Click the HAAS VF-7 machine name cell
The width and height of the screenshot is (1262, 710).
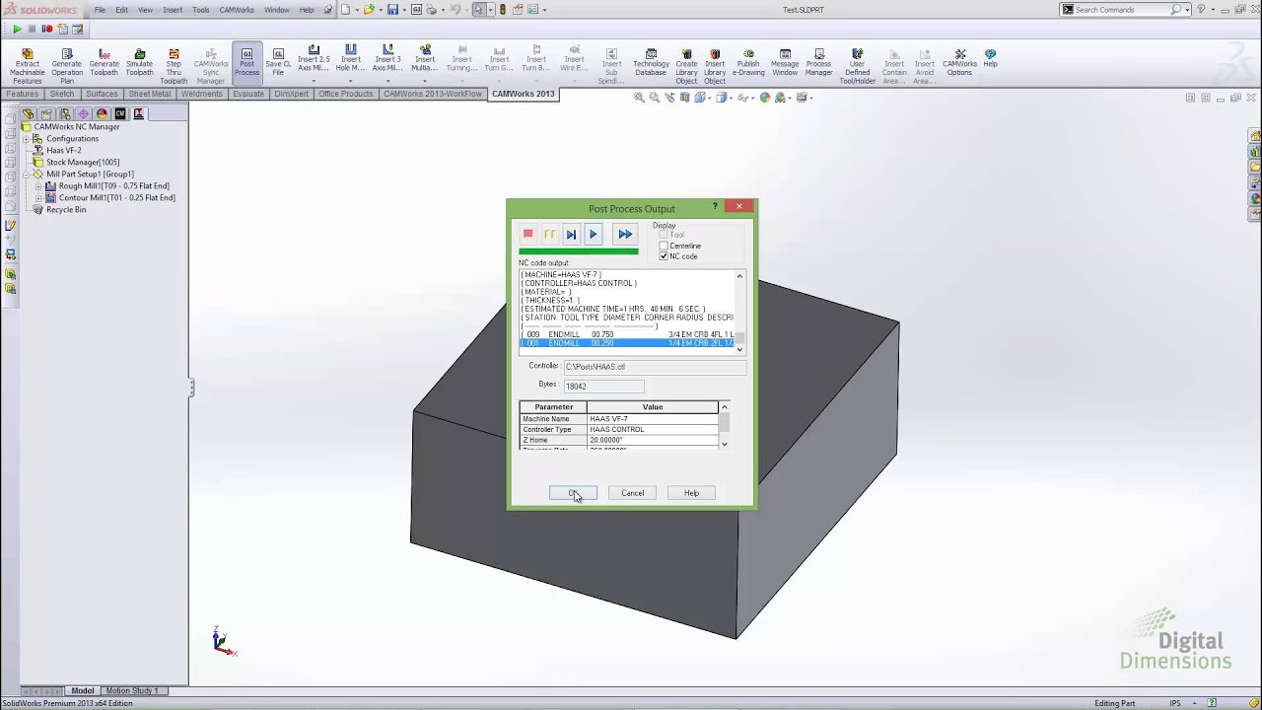653,419
